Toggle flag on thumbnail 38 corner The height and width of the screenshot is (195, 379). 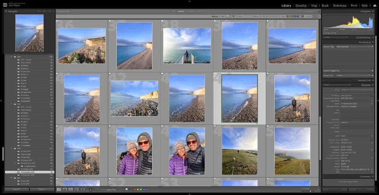(x=163, y=21)
